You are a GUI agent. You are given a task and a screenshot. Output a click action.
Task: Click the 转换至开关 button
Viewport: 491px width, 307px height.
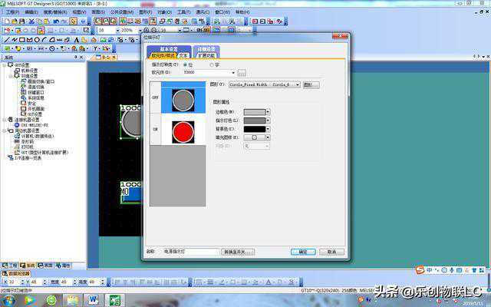click(x=237, y=252)
